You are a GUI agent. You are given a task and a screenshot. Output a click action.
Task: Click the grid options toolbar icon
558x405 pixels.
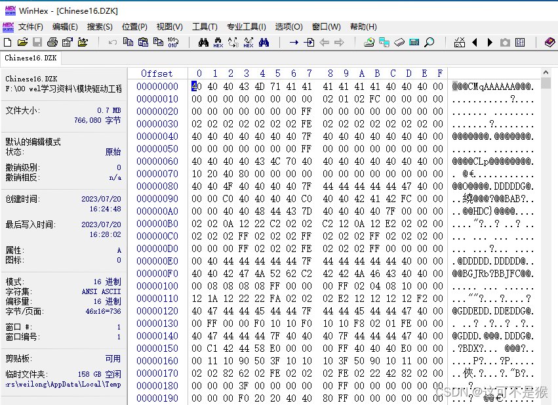(x=520, y=43)
